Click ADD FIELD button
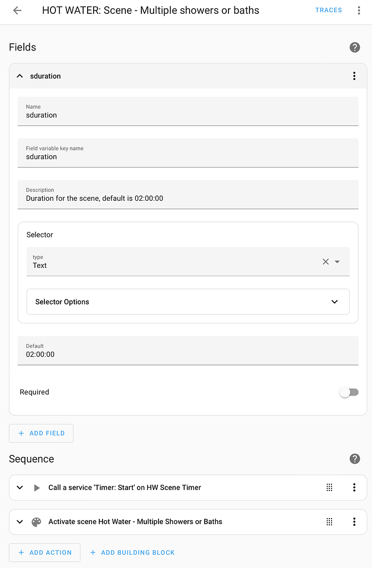 tap(41, 433)
